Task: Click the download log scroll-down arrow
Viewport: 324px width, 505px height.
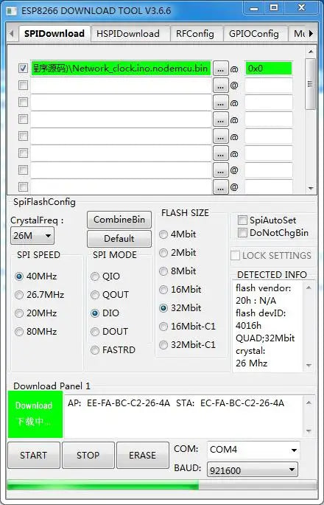Action: (x=309, y=431)
